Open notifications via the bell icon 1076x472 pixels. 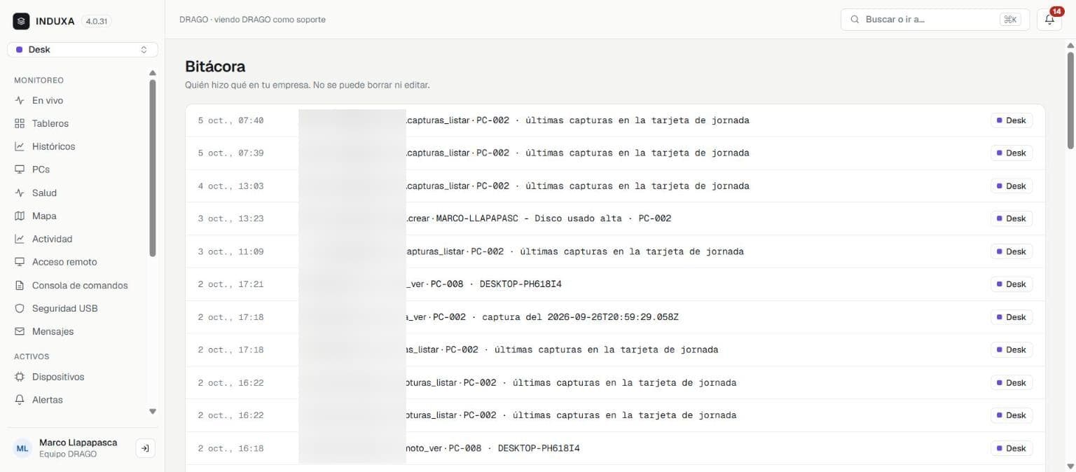point(1049,20)
